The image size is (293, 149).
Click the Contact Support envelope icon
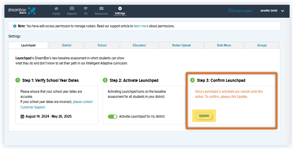[231, 11]
